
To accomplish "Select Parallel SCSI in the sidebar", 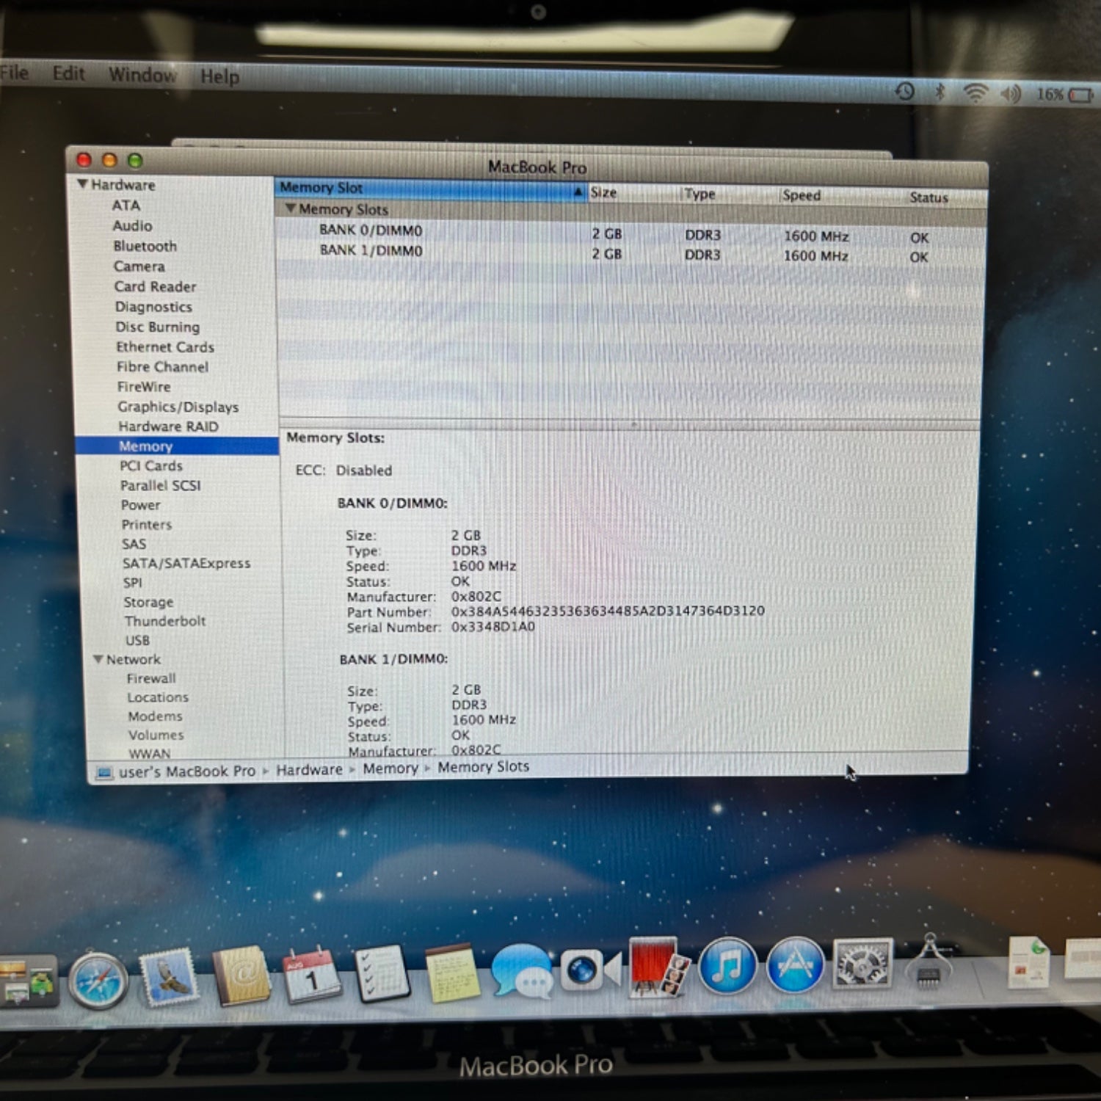I will pyautogui.click(x=161, y=486).
